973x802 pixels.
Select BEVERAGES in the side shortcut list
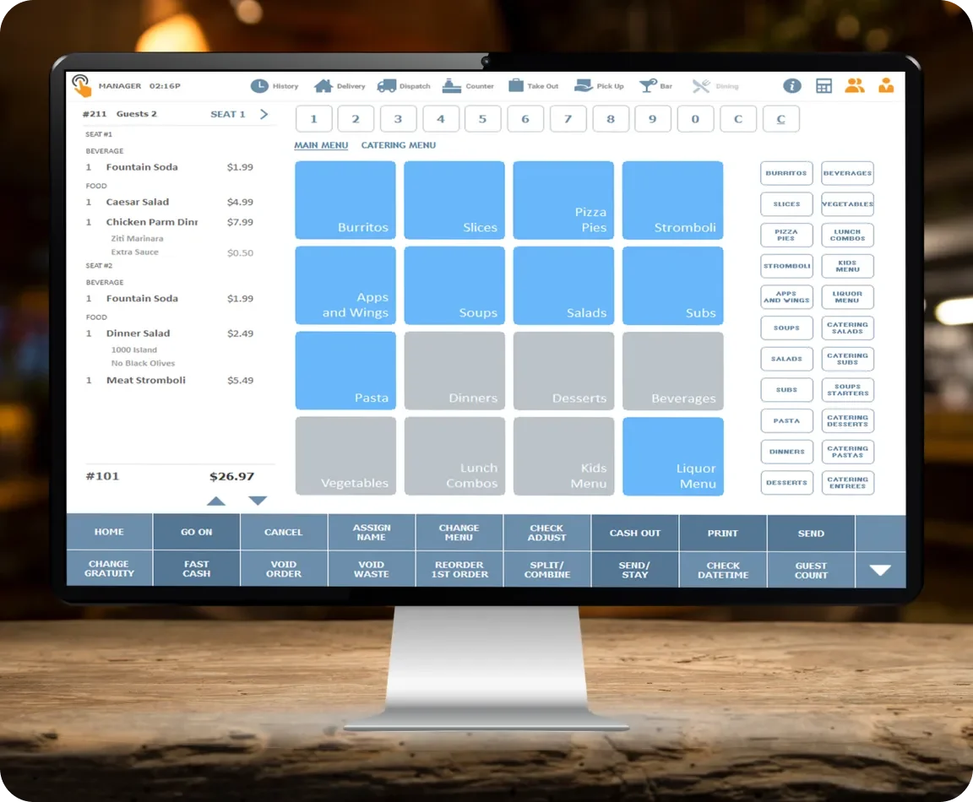pos(847,173)
